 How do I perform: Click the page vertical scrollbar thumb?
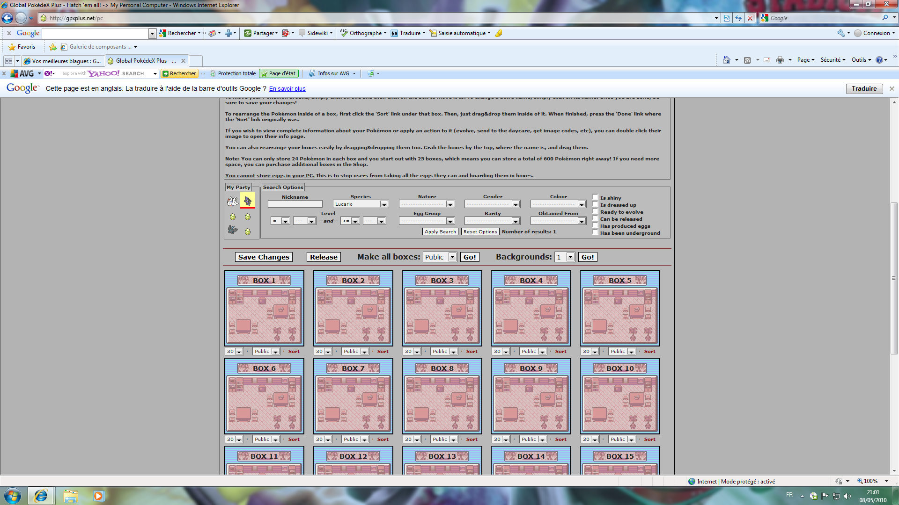click(894, 278)
